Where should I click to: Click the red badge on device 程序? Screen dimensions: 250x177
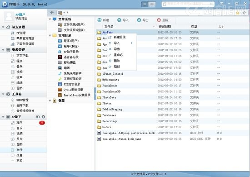pos(42,123)
